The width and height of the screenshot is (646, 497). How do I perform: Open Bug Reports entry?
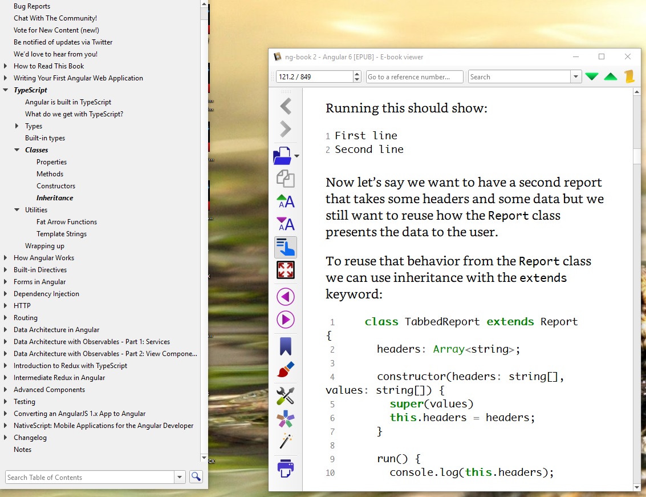[32, 6]
